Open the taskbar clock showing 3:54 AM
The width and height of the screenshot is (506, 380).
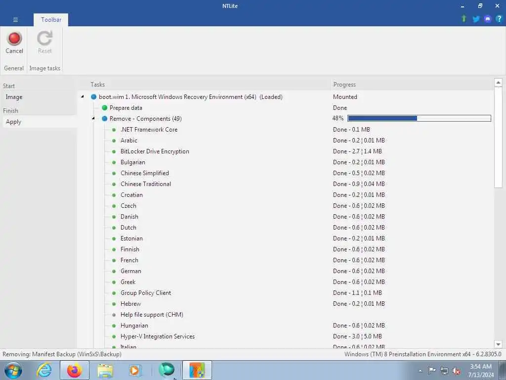pos(481,371)
